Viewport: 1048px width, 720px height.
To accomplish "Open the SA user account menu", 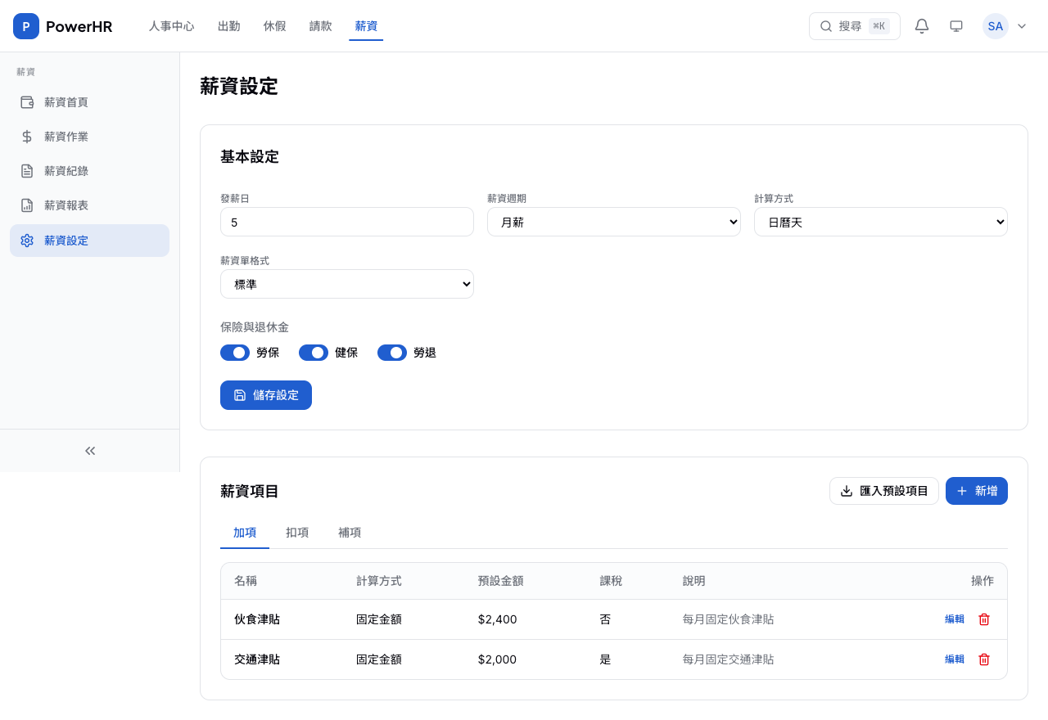I will [1005, 26].
